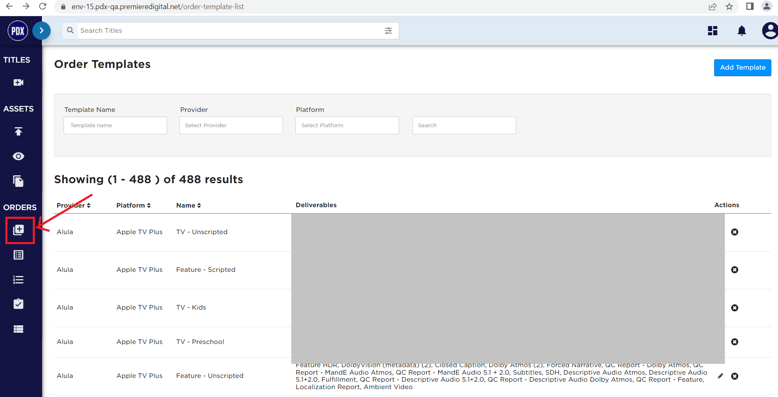Screen dimensions: 778x397
Task: Click the upload assets icon
Action: point(18,131)
